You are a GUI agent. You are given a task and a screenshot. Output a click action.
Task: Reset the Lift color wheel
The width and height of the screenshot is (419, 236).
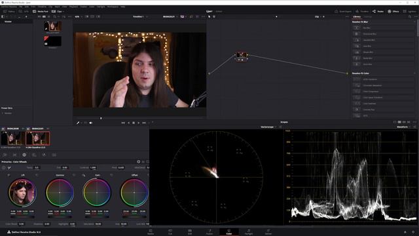point(37,175)
